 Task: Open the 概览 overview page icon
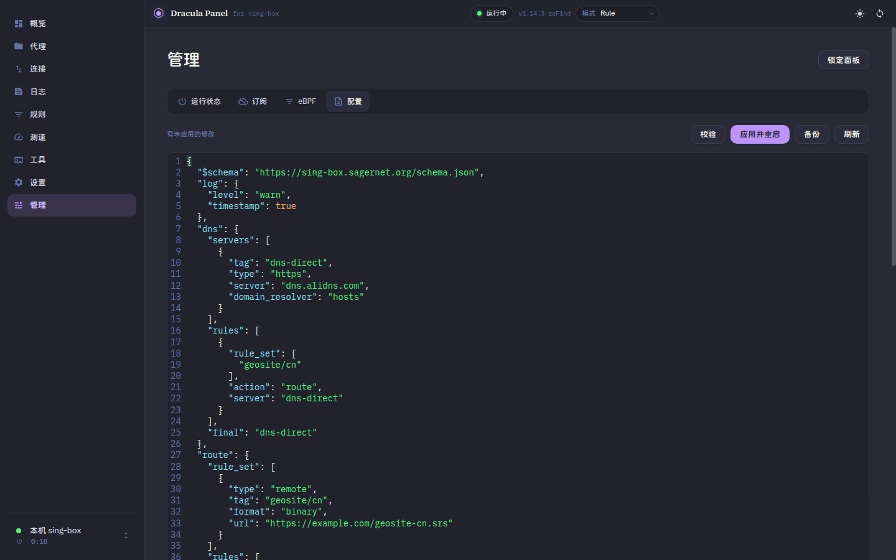pos(19,24)
